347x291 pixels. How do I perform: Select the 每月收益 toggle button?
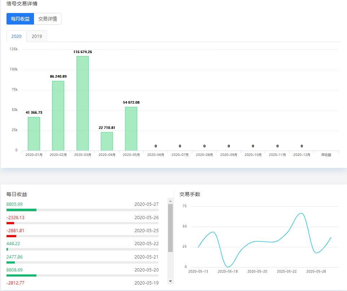point(20,19)
